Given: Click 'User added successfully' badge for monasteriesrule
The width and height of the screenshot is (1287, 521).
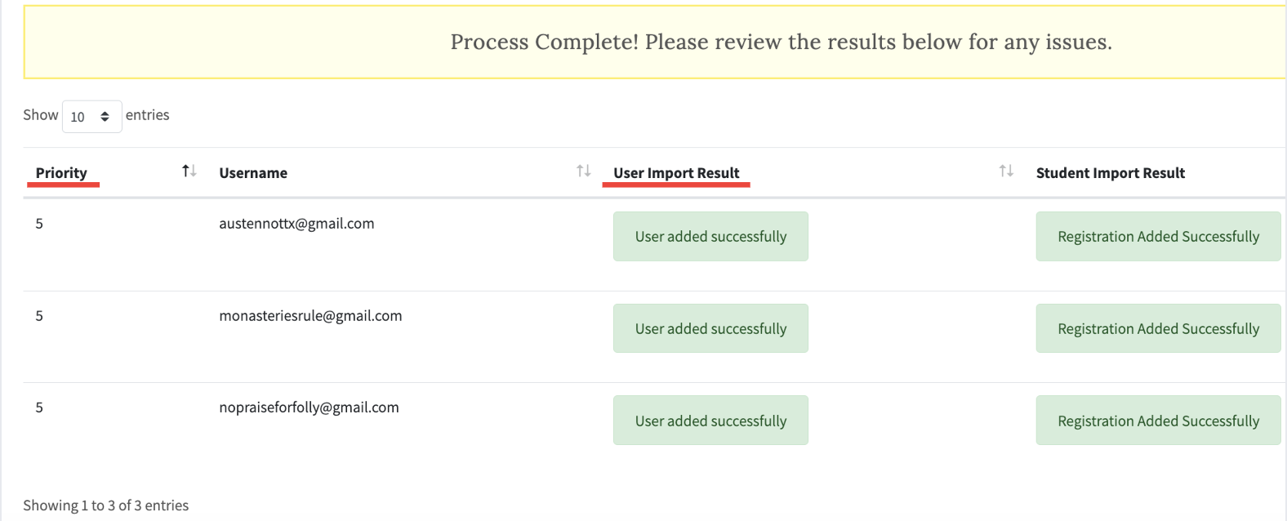Looking at the screenshot, I should pyautogui.click(x=710, y=329).
